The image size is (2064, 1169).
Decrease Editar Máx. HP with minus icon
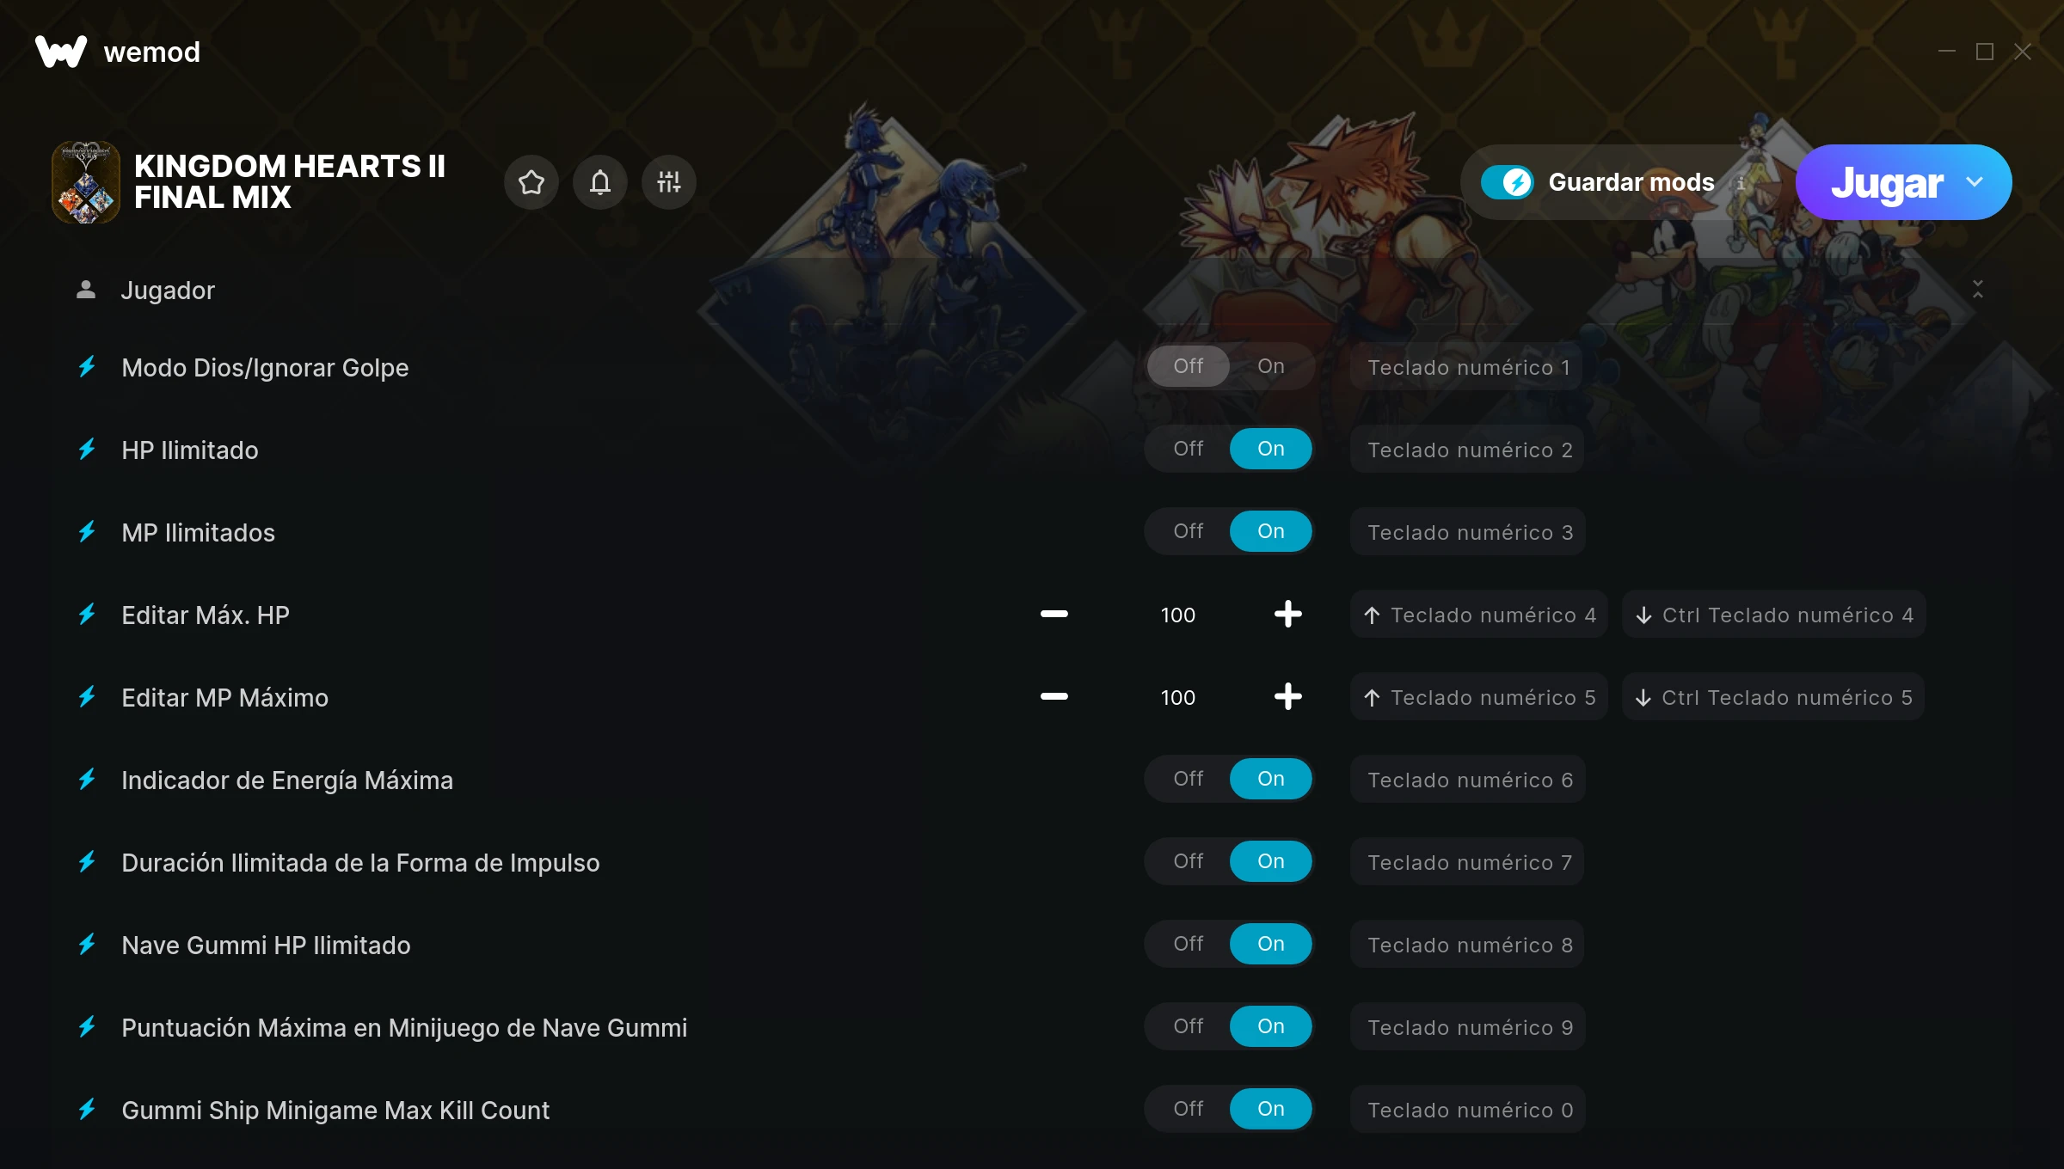point(1054,614)
